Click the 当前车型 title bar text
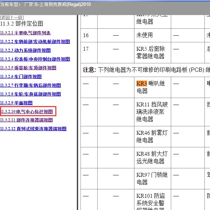The width and height of the screenshot is (210, 210). pos(45,5)
